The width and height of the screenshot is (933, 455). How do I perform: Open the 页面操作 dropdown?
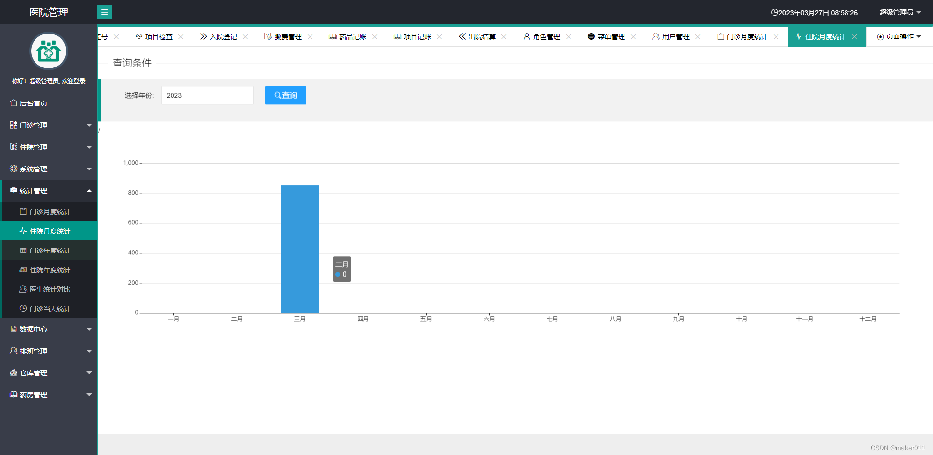[899, 36]
